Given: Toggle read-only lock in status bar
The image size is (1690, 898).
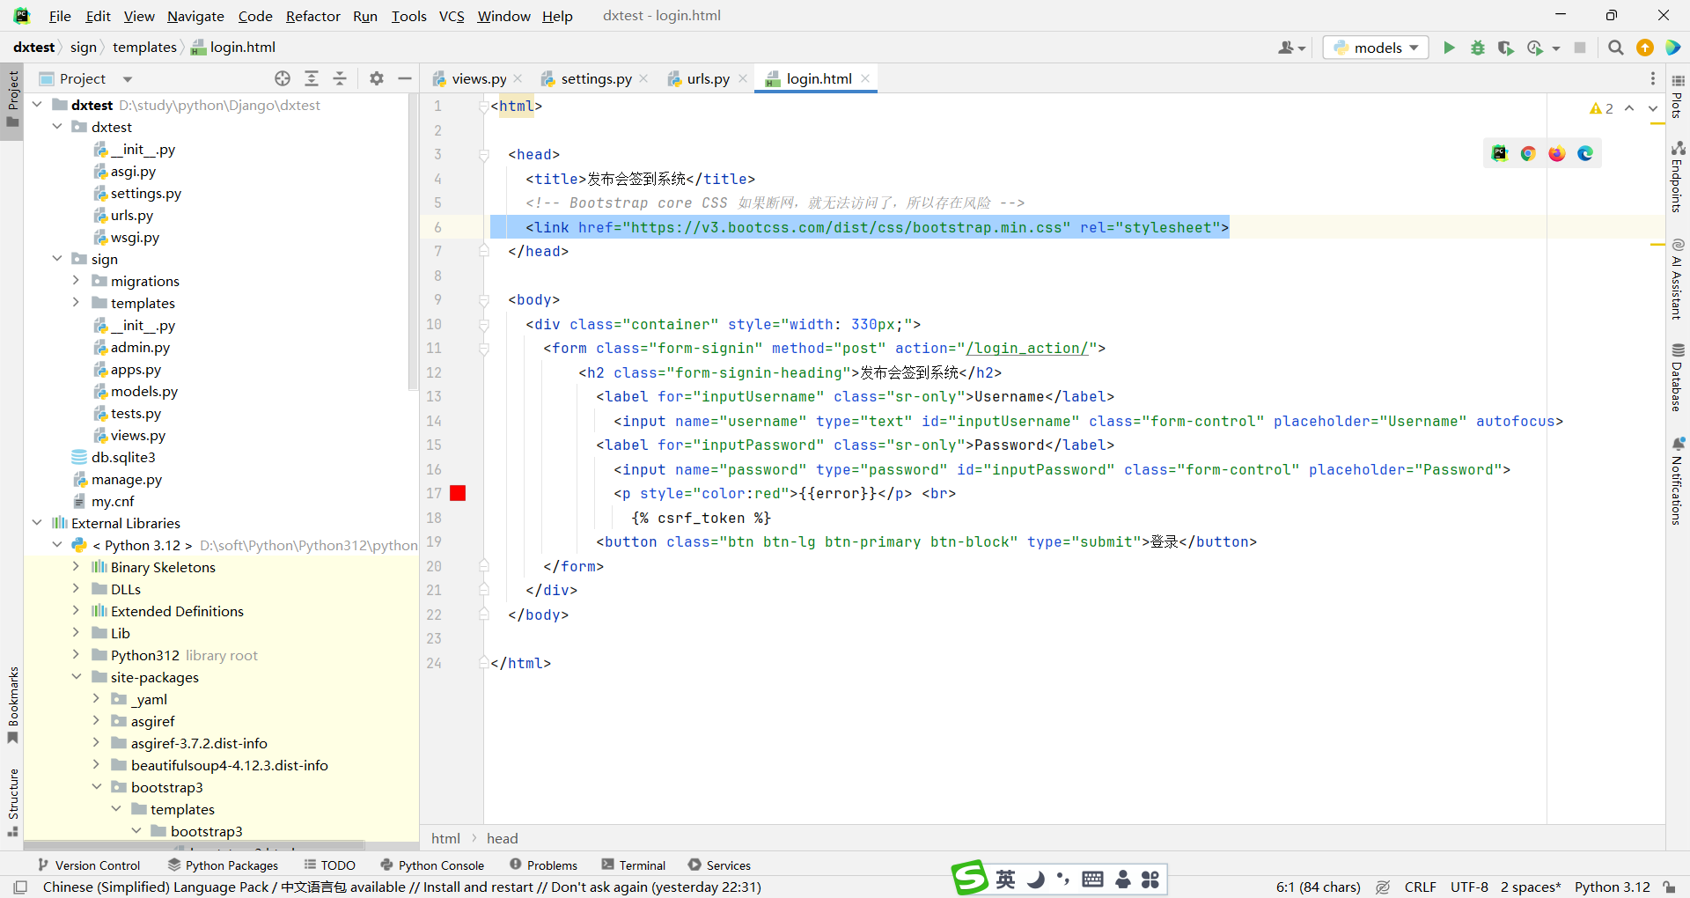Looking at the screenshot, I should coord(1669,887).
